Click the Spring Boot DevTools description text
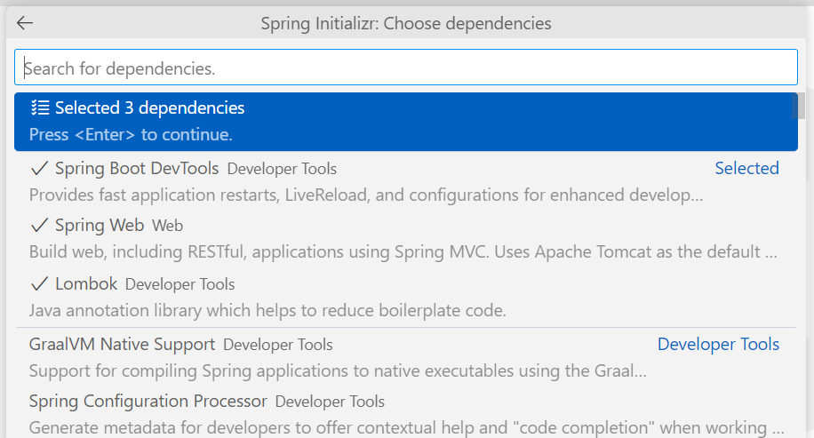This screenshot has height=438, width=814. tap(366, 194)
